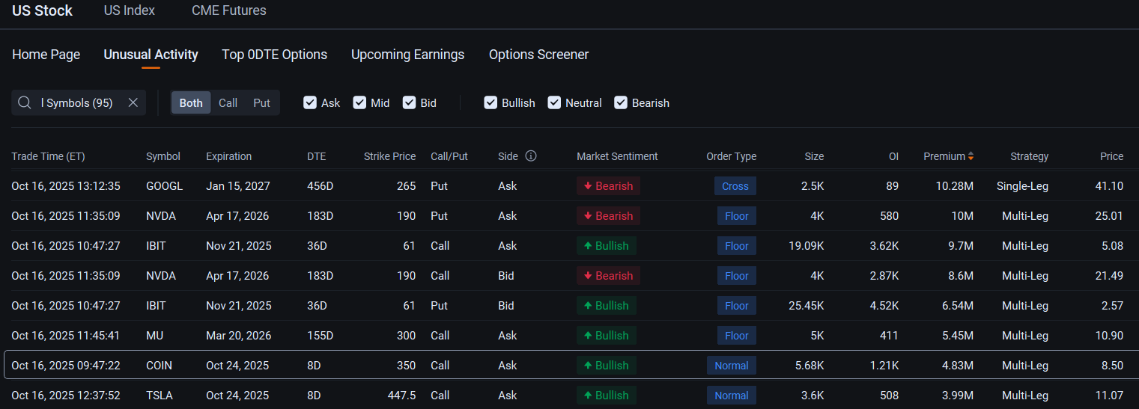Click the 456D DTE value
Screen dimensions: 1139x409
coord(321,186)
